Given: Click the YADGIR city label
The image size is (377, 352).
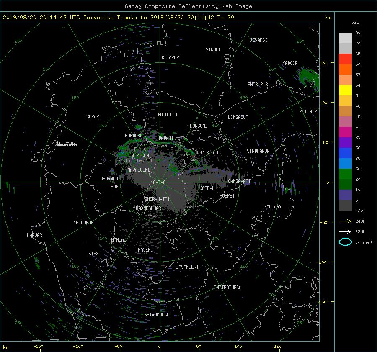Looking at the screenshot, I should pos(290,63).
